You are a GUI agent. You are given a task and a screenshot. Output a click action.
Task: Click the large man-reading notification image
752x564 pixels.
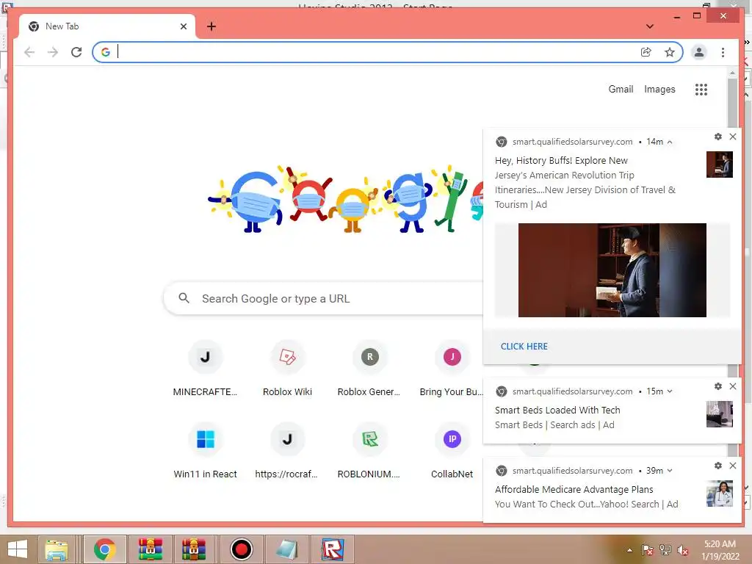point(612,270)
